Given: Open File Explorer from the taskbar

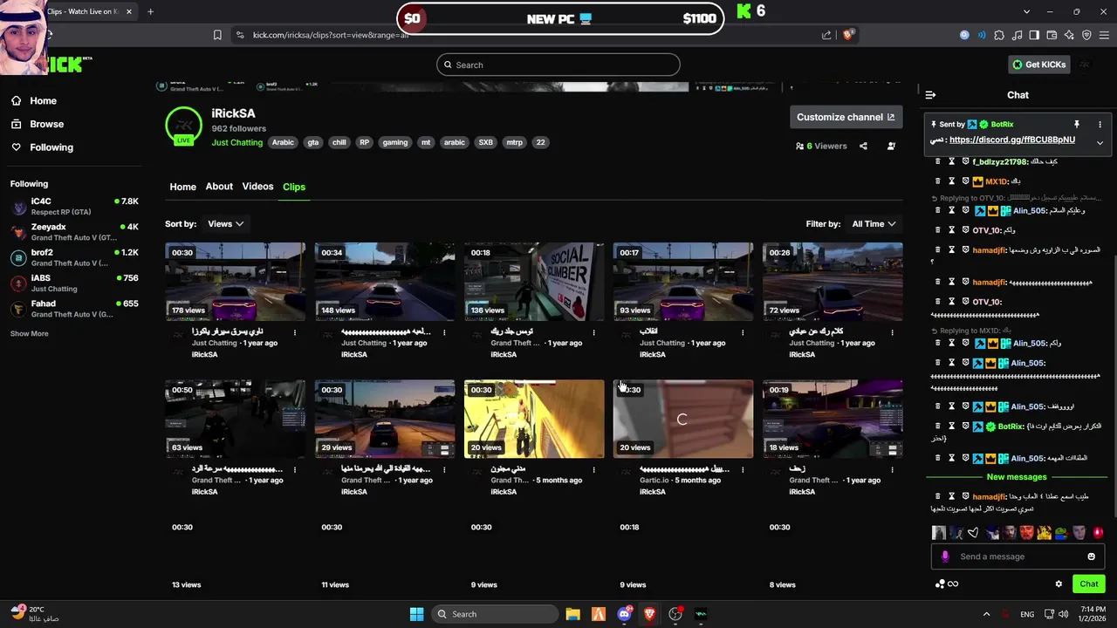Looking at the screenshot, I should 572,614.
